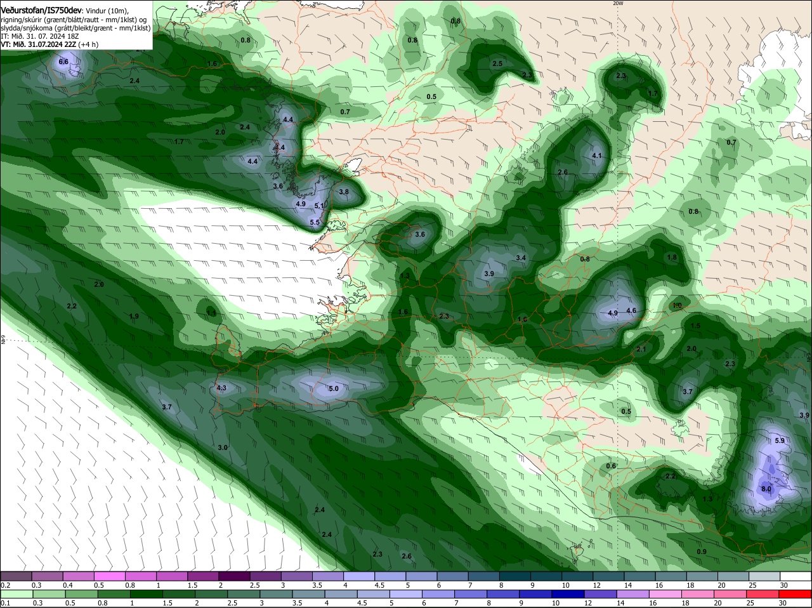Click the 6.6 precipitation value on the map
The height and width of the screenshot is (608, 812).
tap(63, 62)
